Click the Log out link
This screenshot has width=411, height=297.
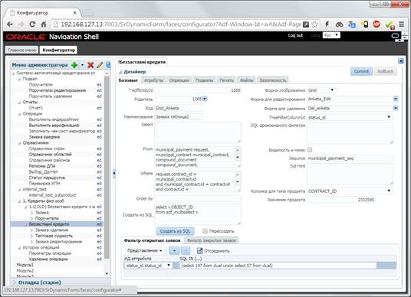pos(295,35)
